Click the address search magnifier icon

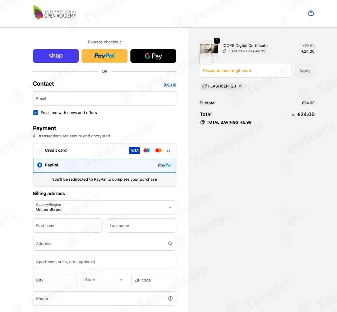pyautogui.click(x=170, y=244)
